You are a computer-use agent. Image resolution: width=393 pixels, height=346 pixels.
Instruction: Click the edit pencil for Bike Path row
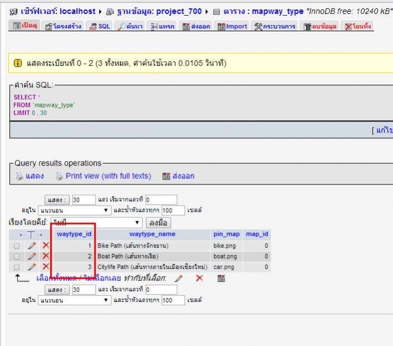(32, 246)
